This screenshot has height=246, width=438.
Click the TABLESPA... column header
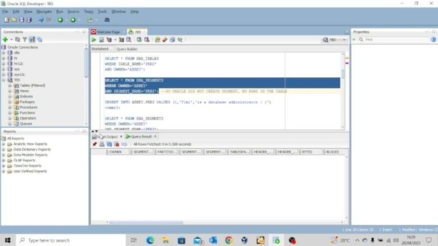coord(239,152)
